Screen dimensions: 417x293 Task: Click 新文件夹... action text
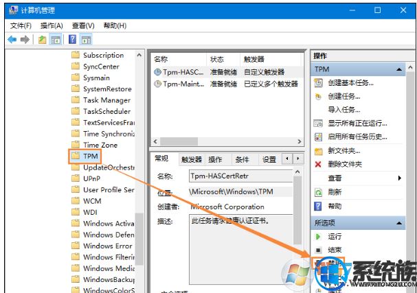point(344,151)
